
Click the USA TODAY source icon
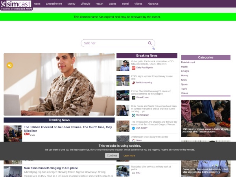[133, 128]
